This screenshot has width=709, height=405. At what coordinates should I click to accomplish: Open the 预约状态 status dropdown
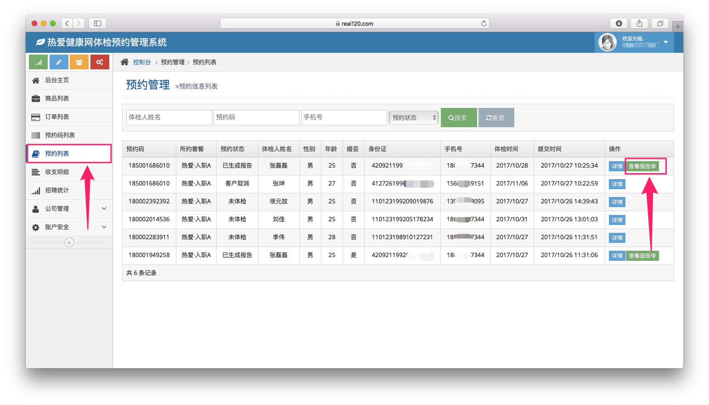414,118
